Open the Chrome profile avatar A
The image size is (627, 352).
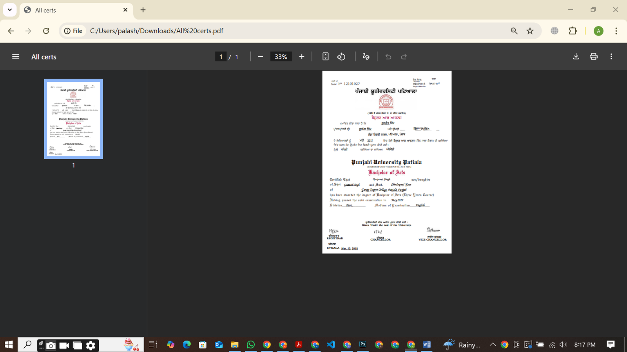[598, 31]
